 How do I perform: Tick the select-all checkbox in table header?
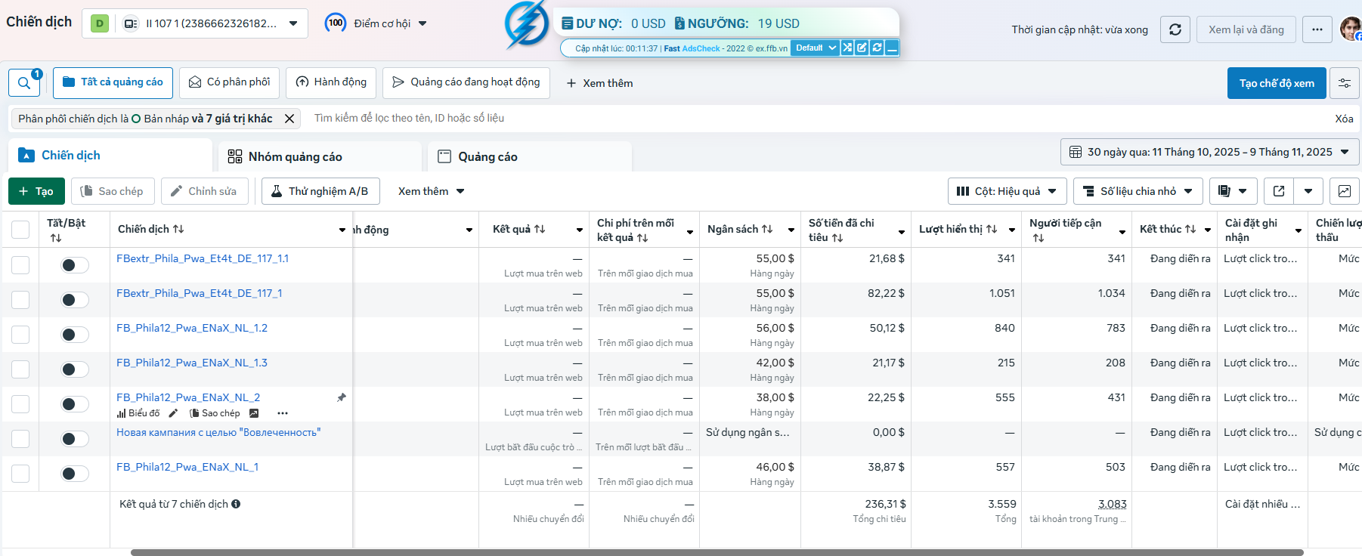click(20, 230)
